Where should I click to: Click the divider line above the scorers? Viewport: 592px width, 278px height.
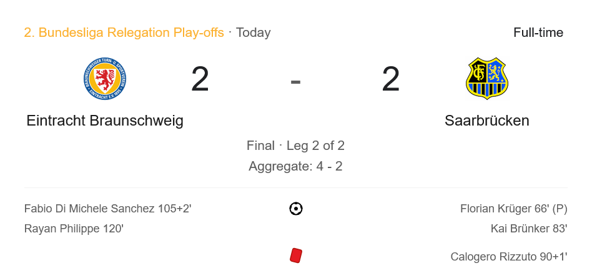click(x=296, y=187)
